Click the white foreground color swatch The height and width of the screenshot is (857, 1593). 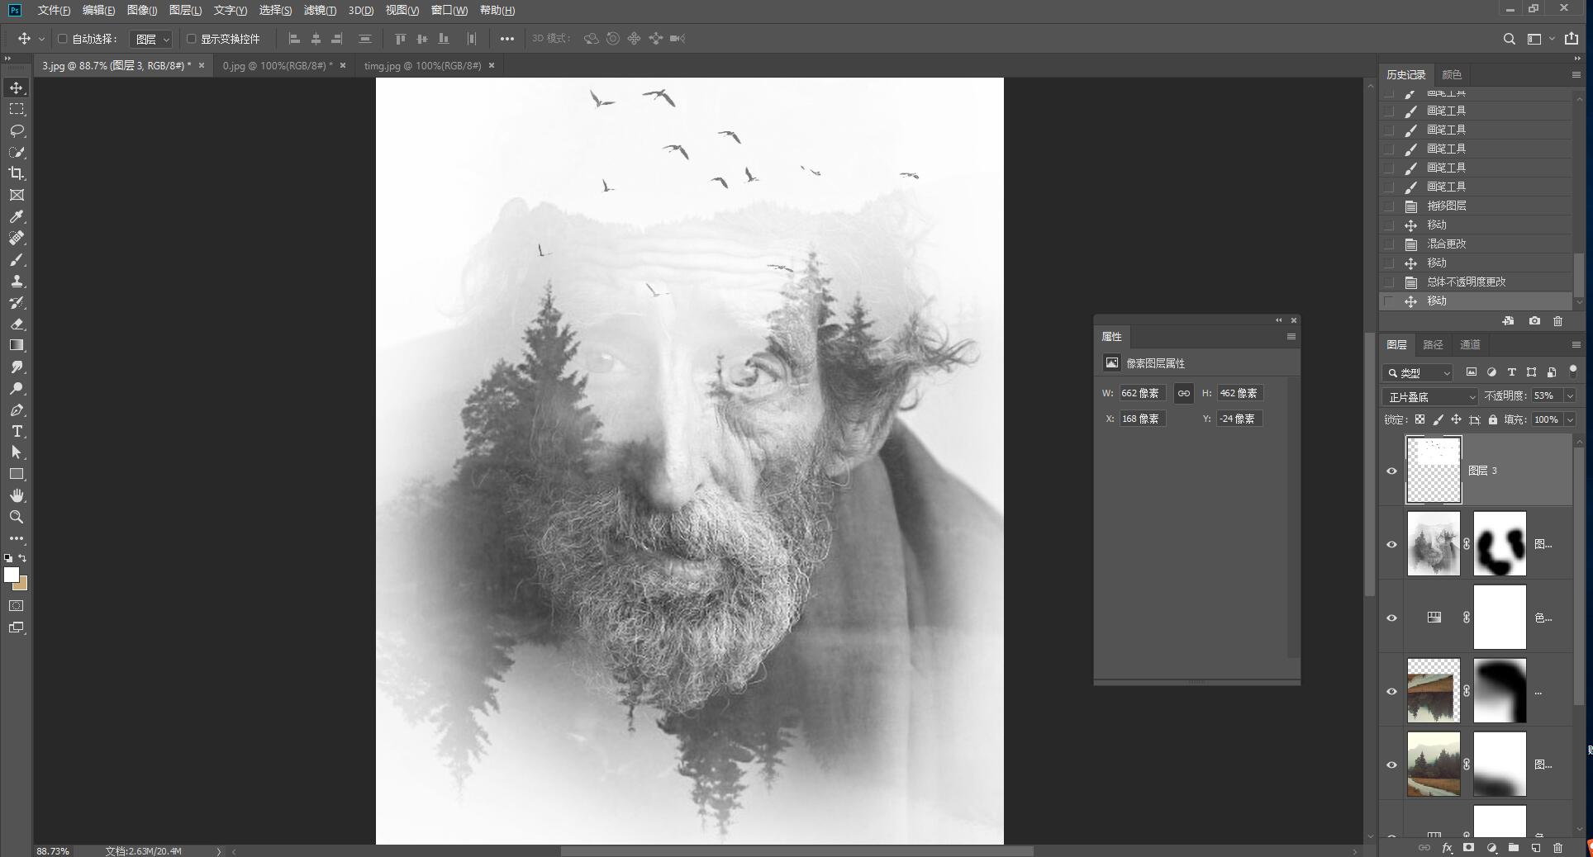point(11,575)
